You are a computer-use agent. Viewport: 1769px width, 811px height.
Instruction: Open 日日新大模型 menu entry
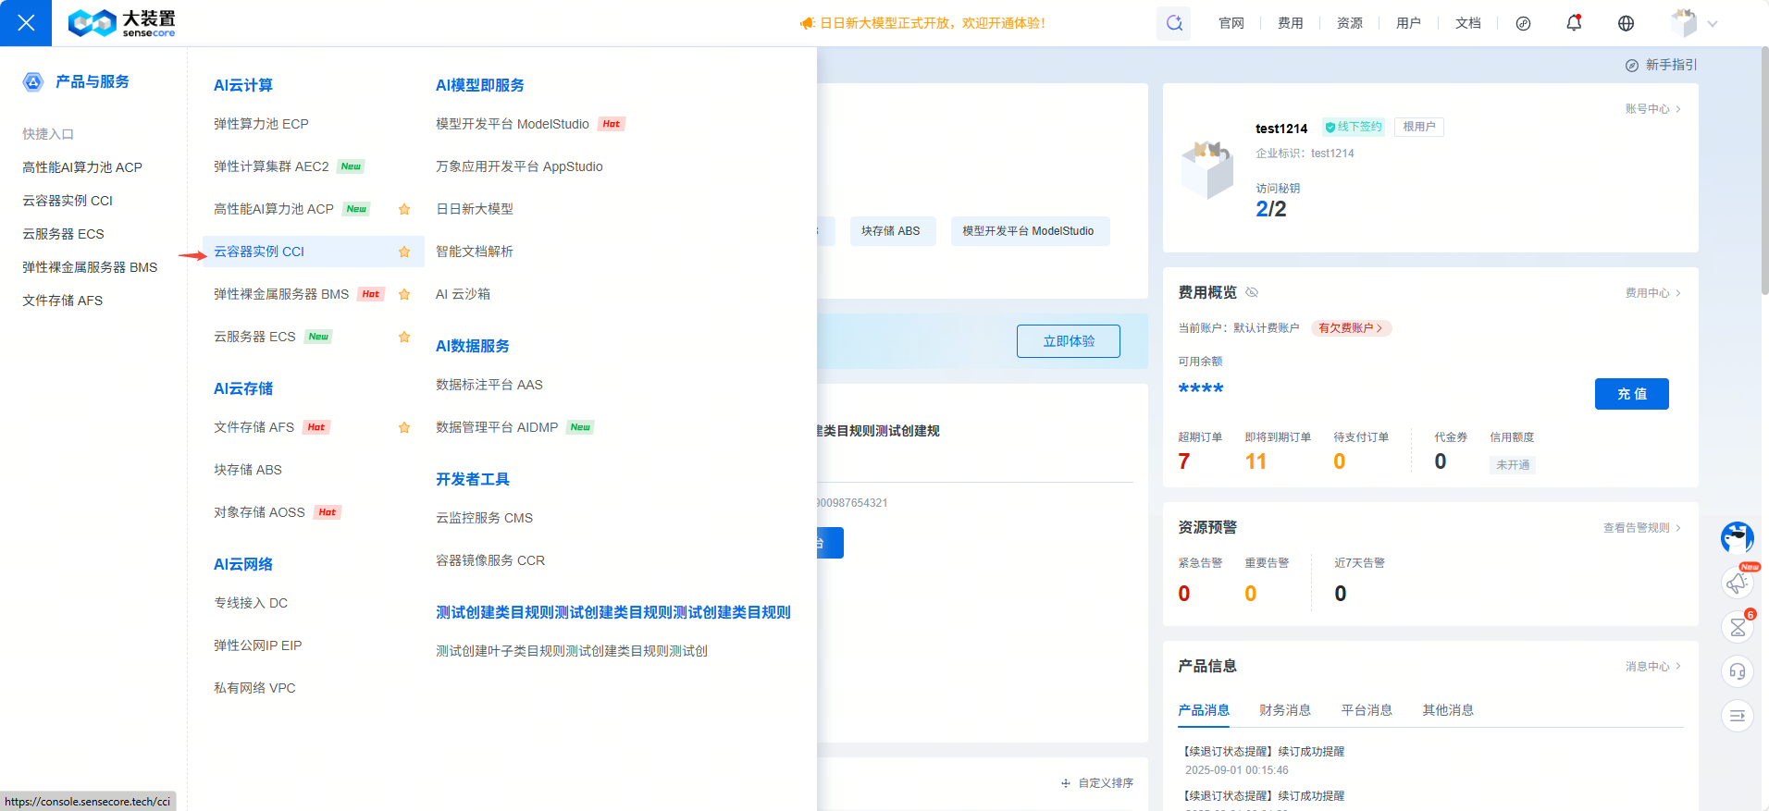coord(475,209)
